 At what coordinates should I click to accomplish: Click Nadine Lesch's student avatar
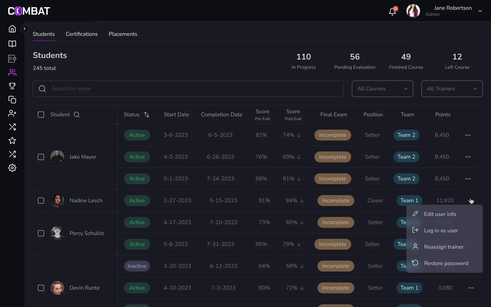coord(57,201)
